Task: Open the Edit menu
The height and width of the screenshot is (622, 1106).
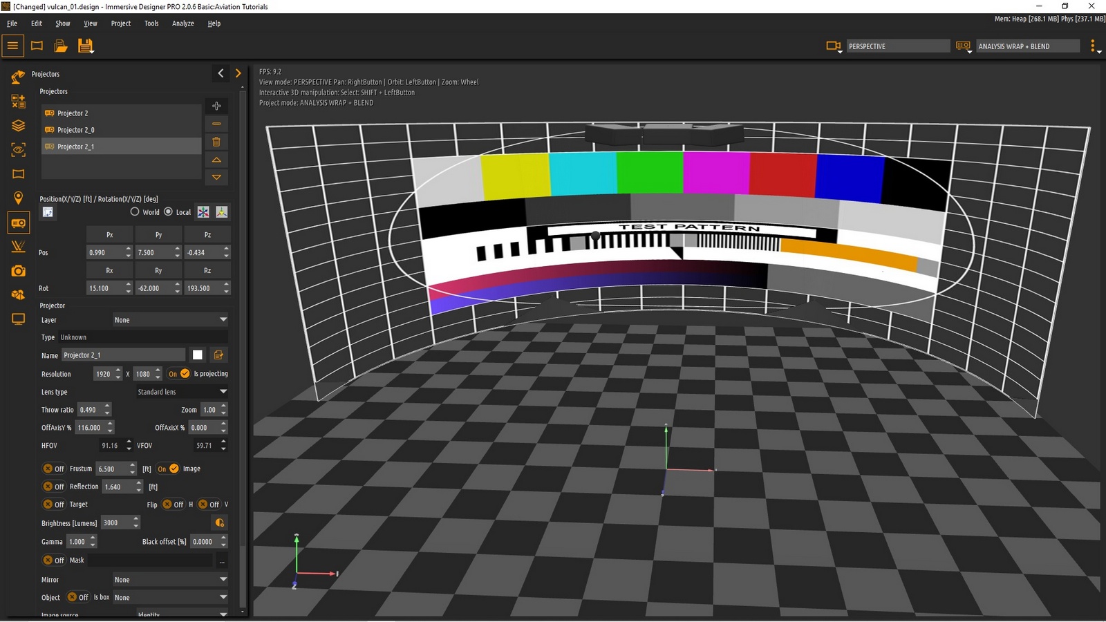Action: [x=37, y=23]
